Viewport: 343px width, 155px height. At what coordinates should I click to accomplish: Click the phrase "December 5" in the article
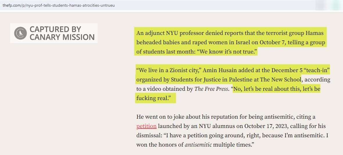(x=287, y=70)
